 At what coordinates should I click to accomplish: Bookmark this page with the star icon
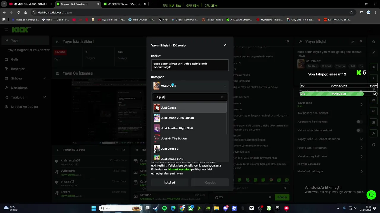351,12
